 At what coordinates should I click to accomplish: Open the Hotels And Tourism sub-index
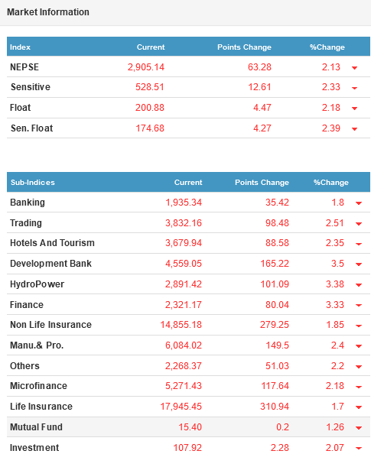(52, 243)
